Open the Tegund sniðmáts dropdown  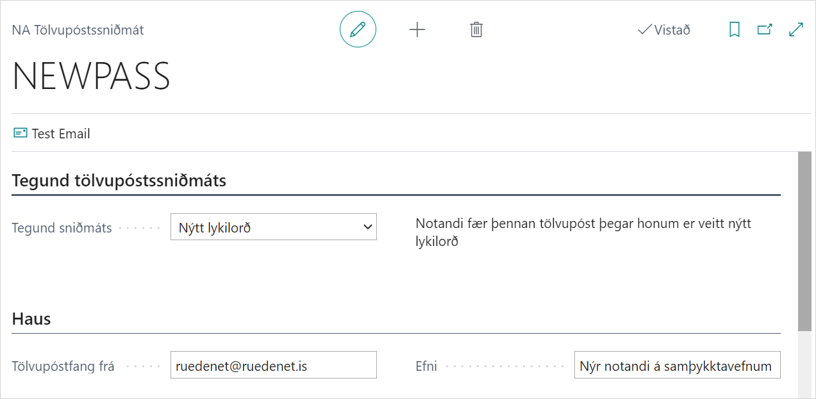click(274, 227)
